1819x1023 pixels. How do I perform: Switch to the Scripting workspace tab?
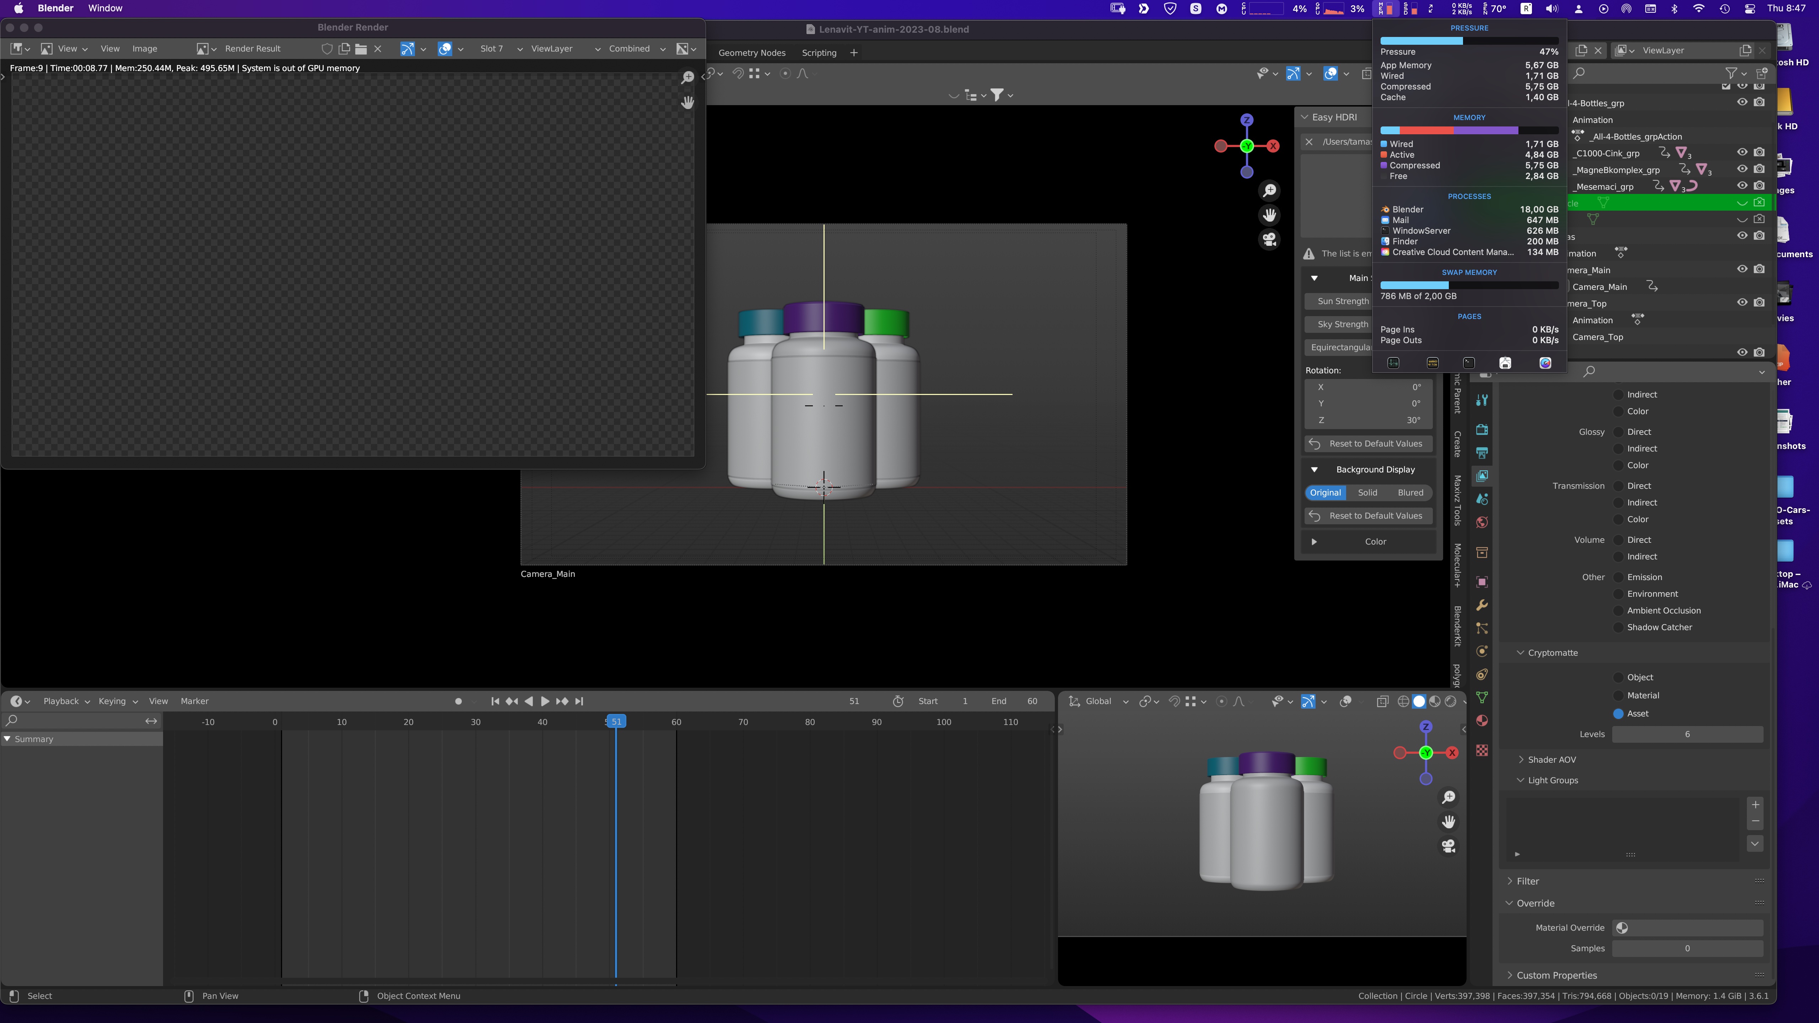click(x=819, y=52)
